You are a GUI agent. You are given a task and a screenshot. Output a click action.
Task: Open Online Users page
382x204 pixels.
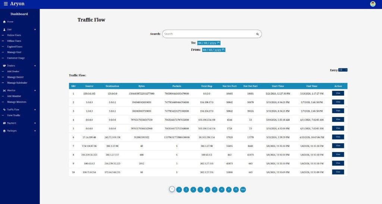pos(14,35)
